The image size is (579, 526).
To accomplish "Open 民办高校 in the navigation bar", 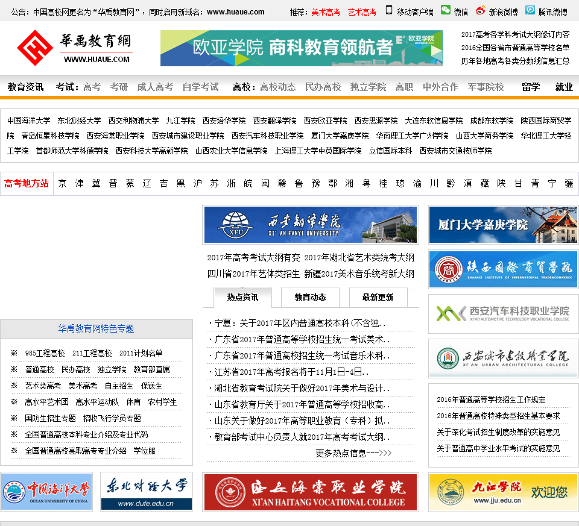I will [323, 87].
